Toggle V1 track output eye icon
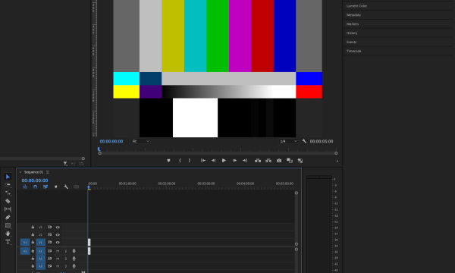Screen dimensions: 455x273 (x=58, y=242)
